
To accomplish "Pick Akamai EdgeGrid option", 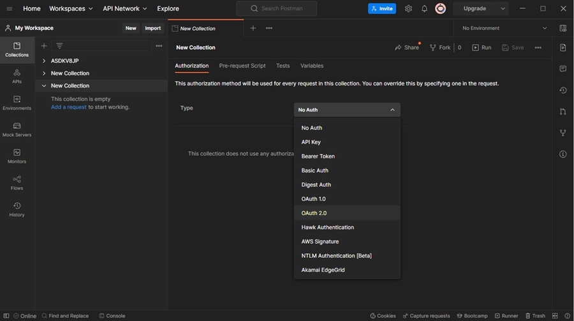I will (x=347, y=270).
